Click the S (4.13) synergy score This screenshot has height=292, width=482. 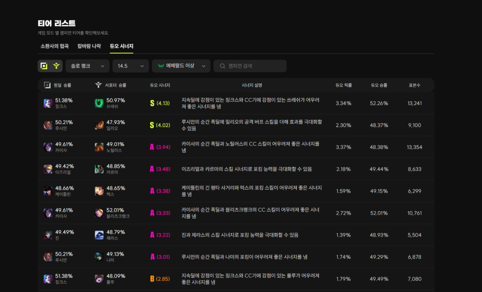(160, 103)
